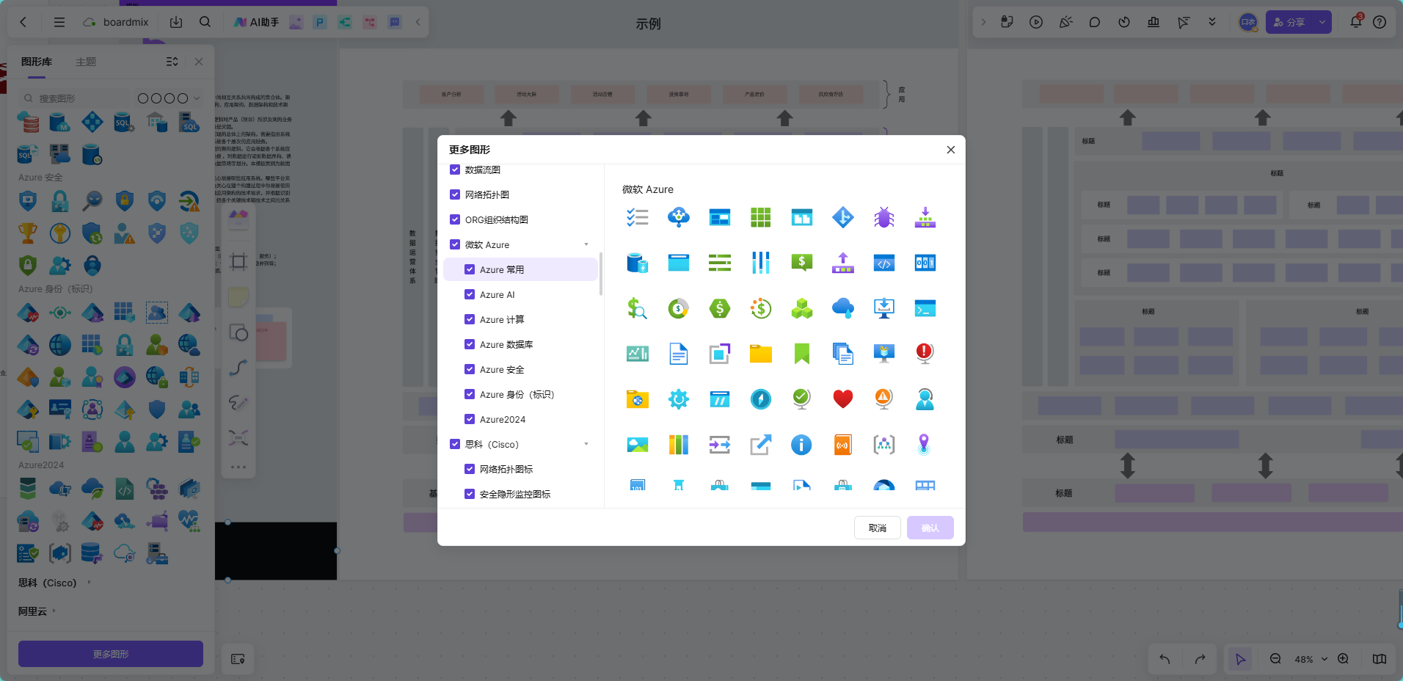The image size is (1403, 681).
Task: Pick the green bookmark icon
Action: coord(801,354)
